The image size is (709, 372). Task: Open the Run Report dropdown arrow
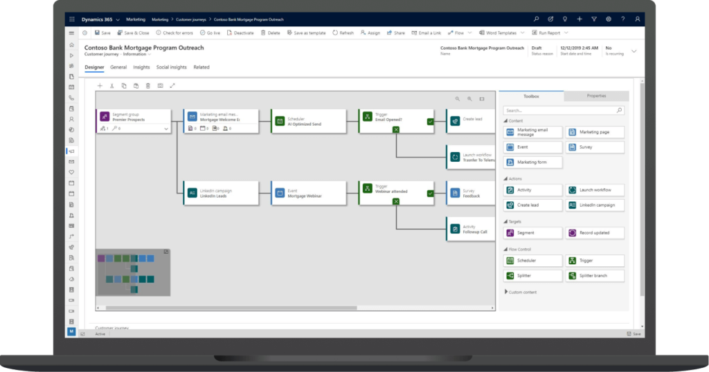tap(566, 33)
